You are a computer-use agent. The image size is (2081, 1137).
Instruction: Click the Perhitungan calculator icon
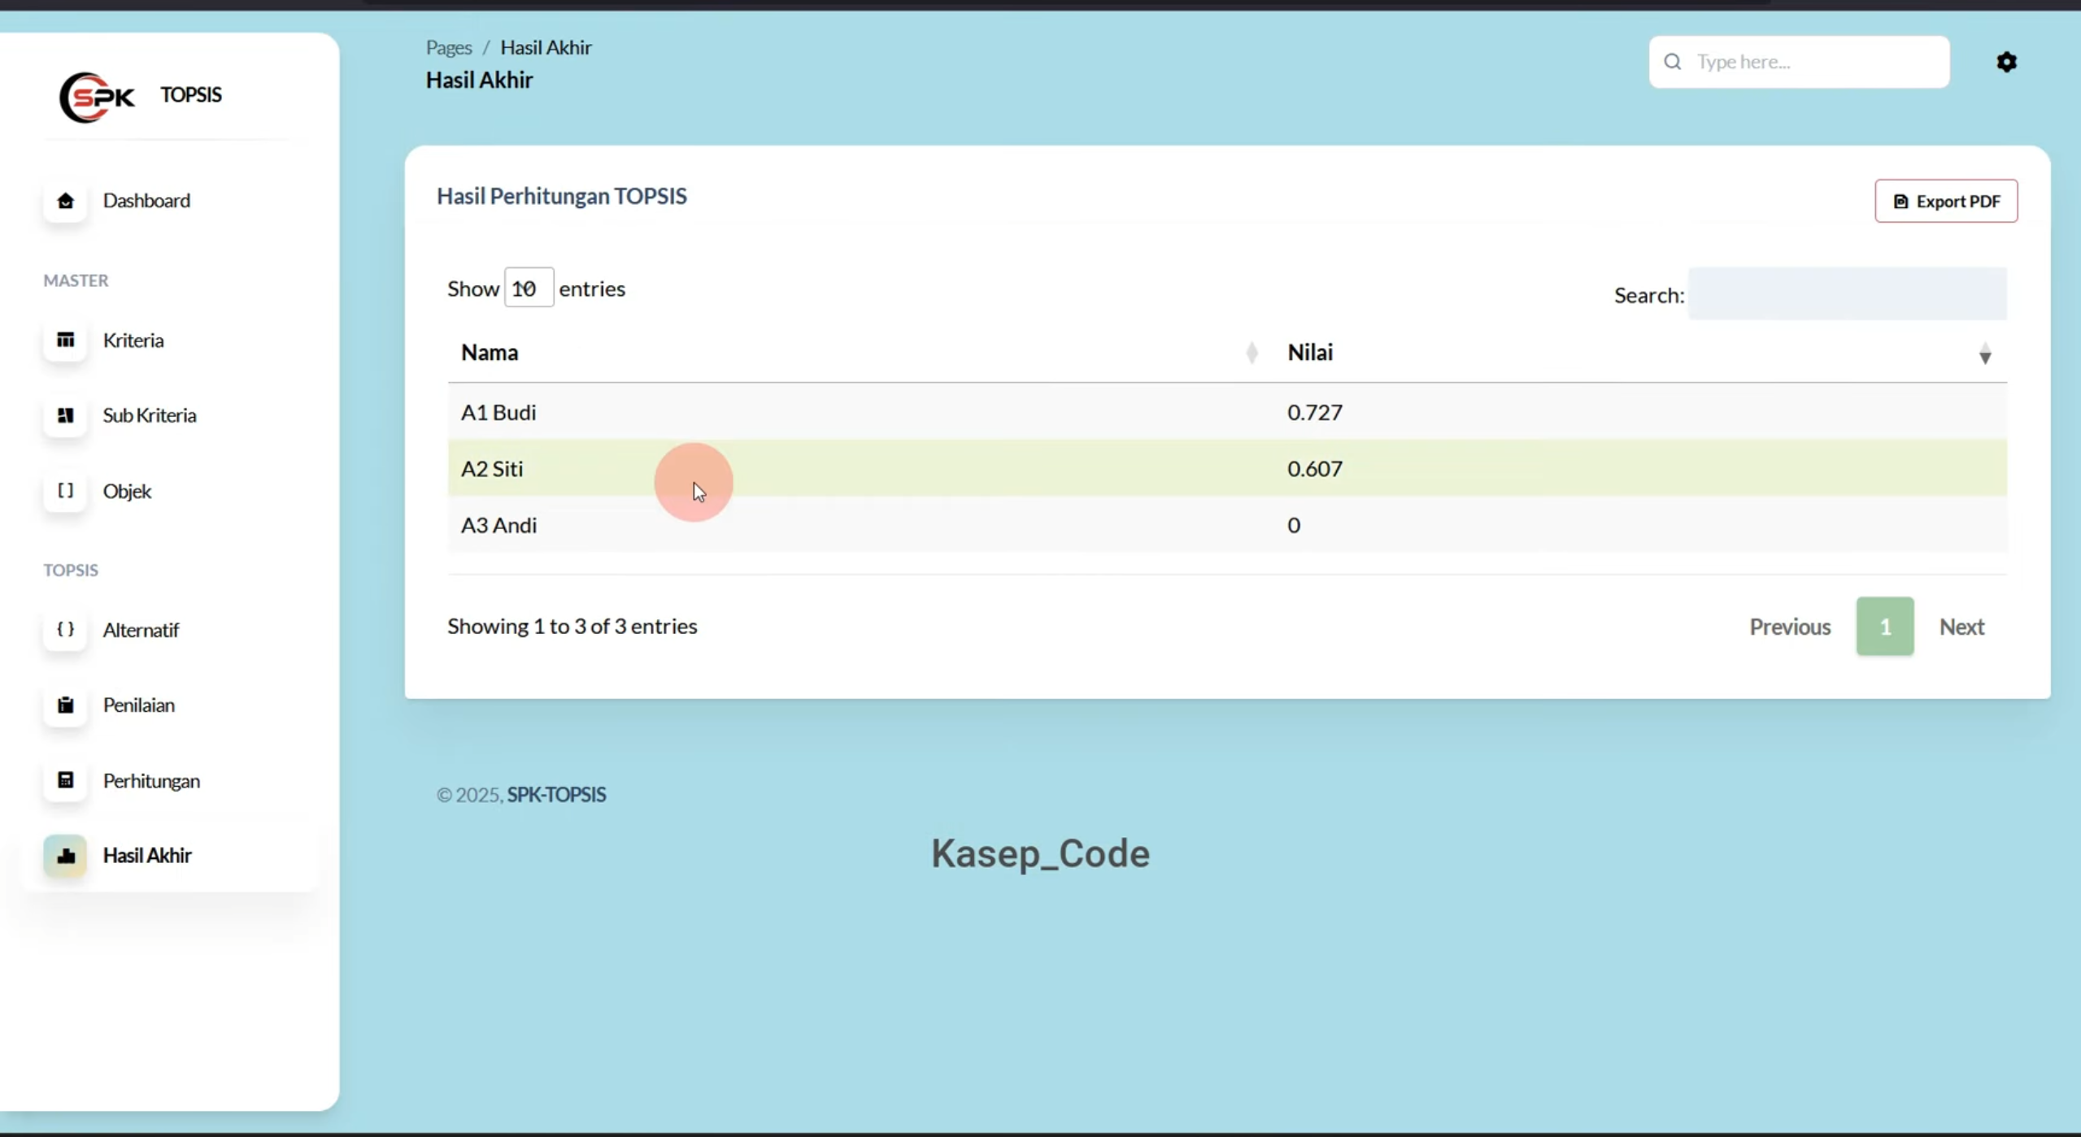[x=65, y=780]
